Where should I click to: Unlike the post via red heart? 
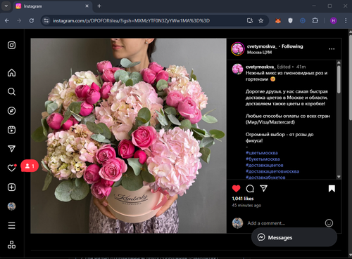237,189
